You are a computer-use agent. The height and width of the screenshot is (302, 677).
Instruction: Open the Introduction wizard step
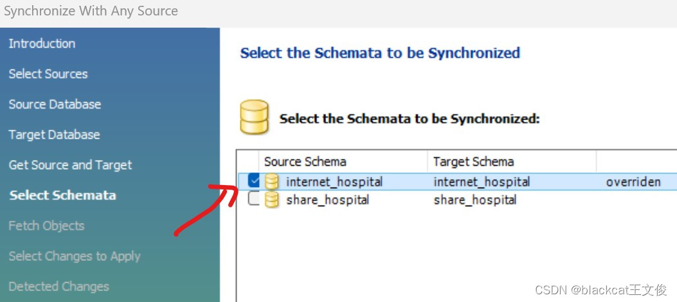click(x=42, y=44)
